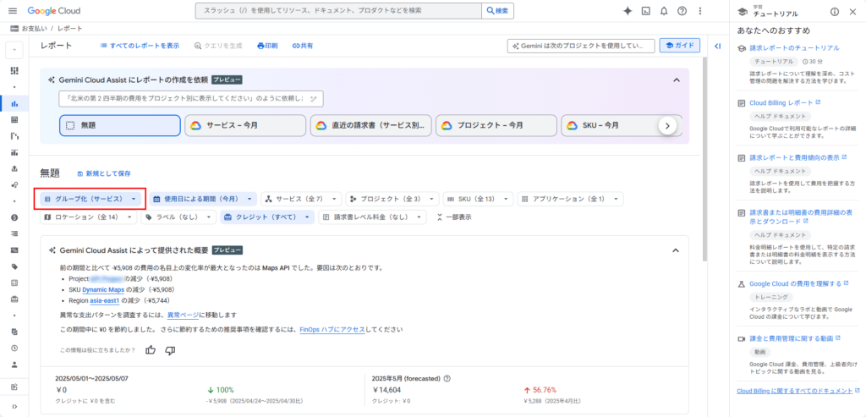
Task: Open the クレジット（すべて）dropdown
Action: (x=267, y=217)
